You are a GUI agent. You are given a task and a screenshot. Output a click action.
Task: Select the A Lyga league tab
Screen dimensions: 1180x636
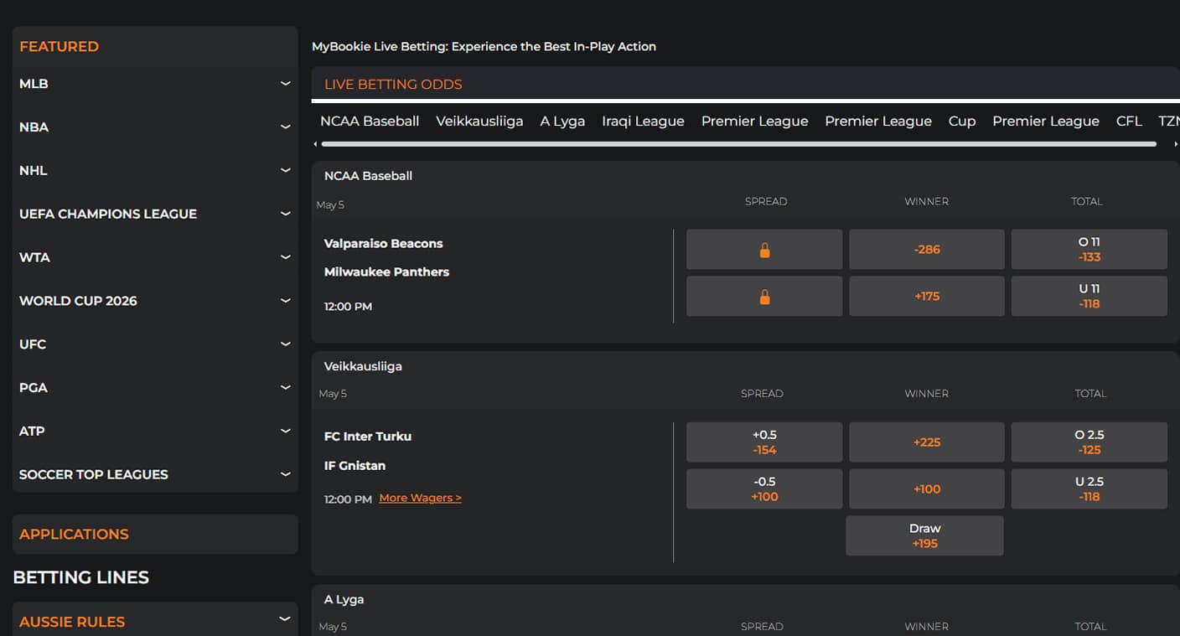tap(562, 122)
